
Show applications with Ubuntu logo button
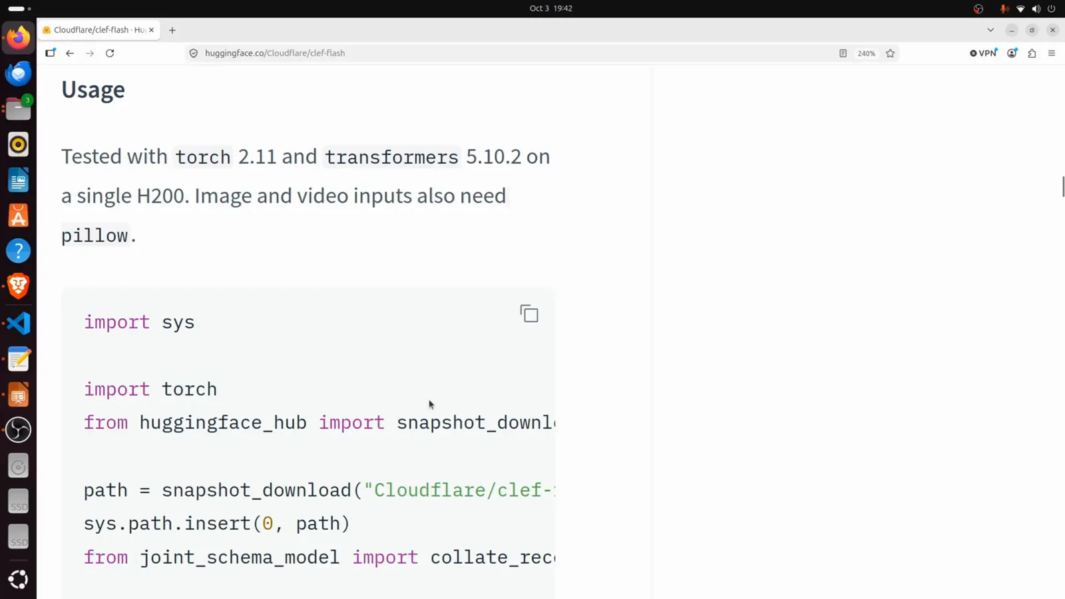click(x=19, y=579)
